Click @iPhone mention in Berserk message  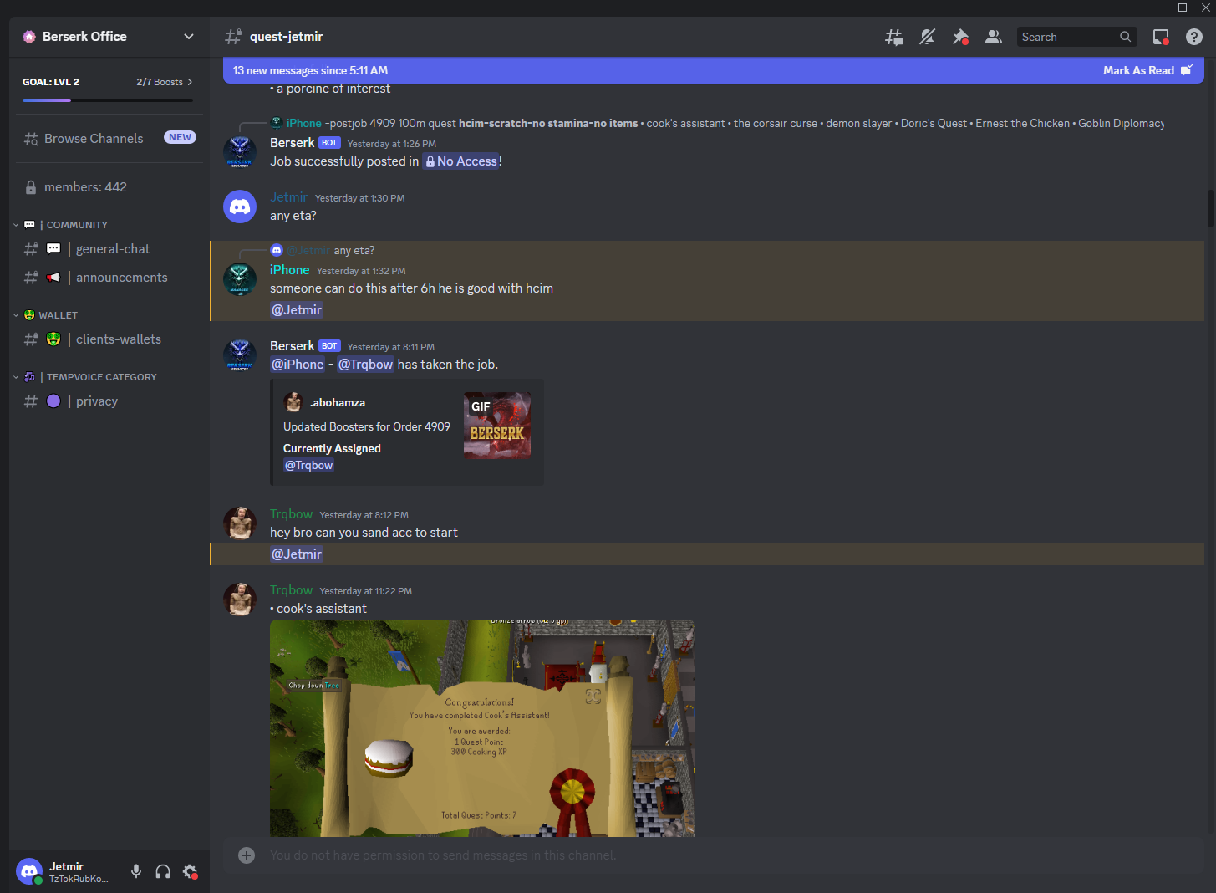click(x=298, y=365)
